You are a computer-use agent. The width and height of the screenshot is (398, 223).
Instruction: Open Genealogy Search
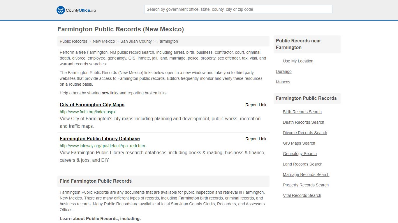[300, 154]
